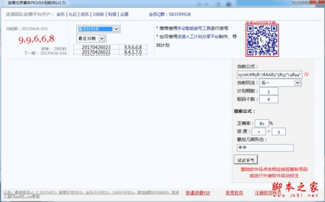Open the 逆袭人工计划分享平台 link
This screenshot has width=325, height=202.
tap(198, 37)
